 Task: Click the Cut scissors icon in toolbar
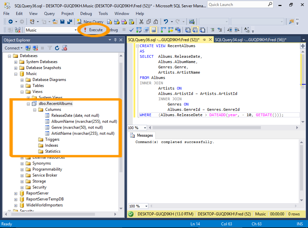coord(141,22)
